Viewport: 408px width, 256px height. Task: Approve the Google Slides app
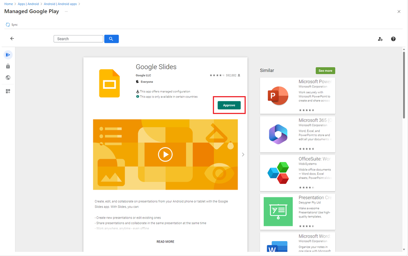[x=229, y=105]
